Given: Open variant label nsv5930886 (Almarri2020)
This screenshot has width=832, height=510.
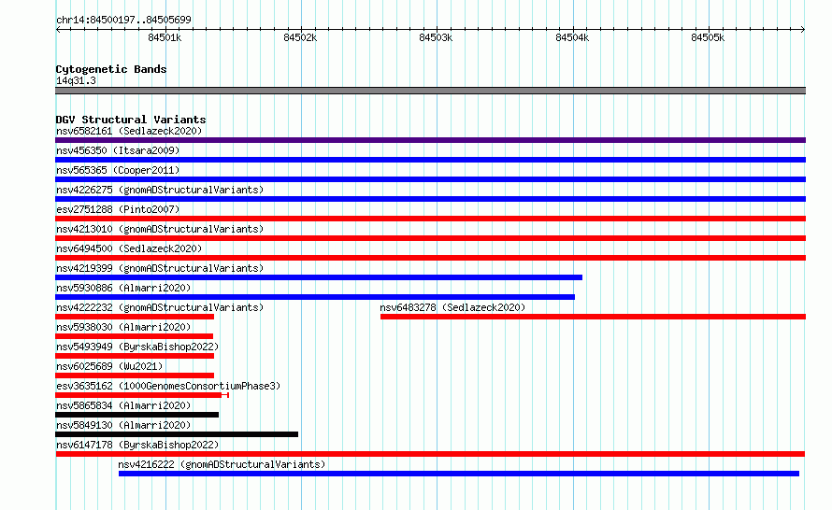Looking at the screenshot, I should click(123, 288).
